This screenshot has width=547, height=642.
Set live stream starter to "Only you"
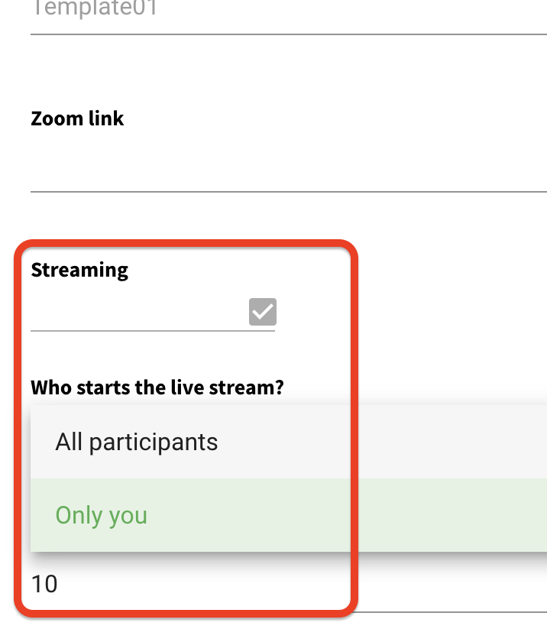[x=102, y=515]
